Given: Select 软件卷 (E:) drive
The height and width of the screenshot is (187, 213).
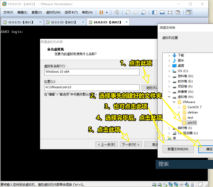Looking at the screenshot, I should (185, 81).
